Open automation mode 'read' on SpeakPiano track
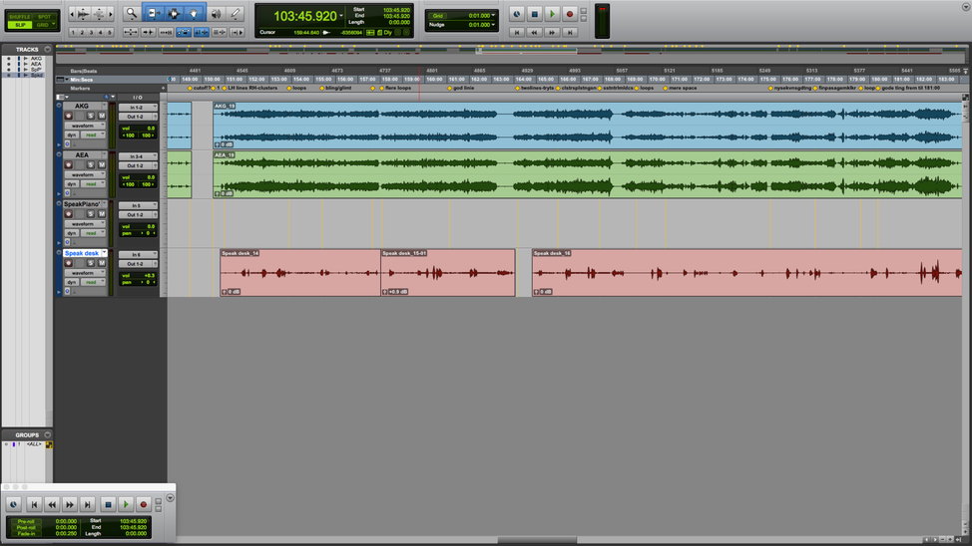 coord(94,233)
